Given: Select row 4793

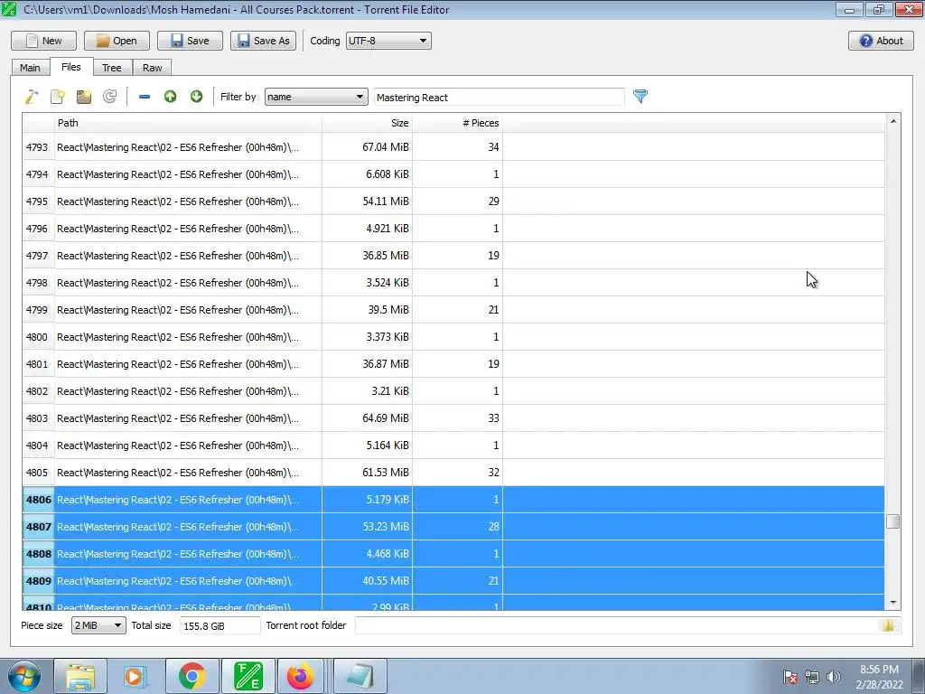Looking at the screenshot, I should pos(453,147).
